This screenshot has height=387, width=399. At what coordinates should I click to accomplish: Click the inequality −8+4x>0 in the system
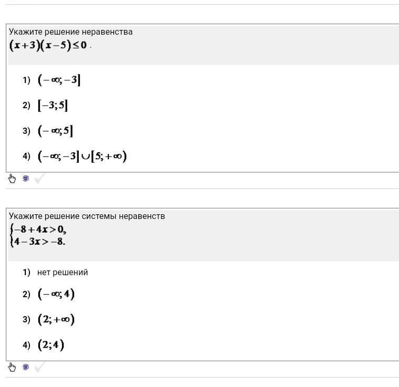pos(40,229)
